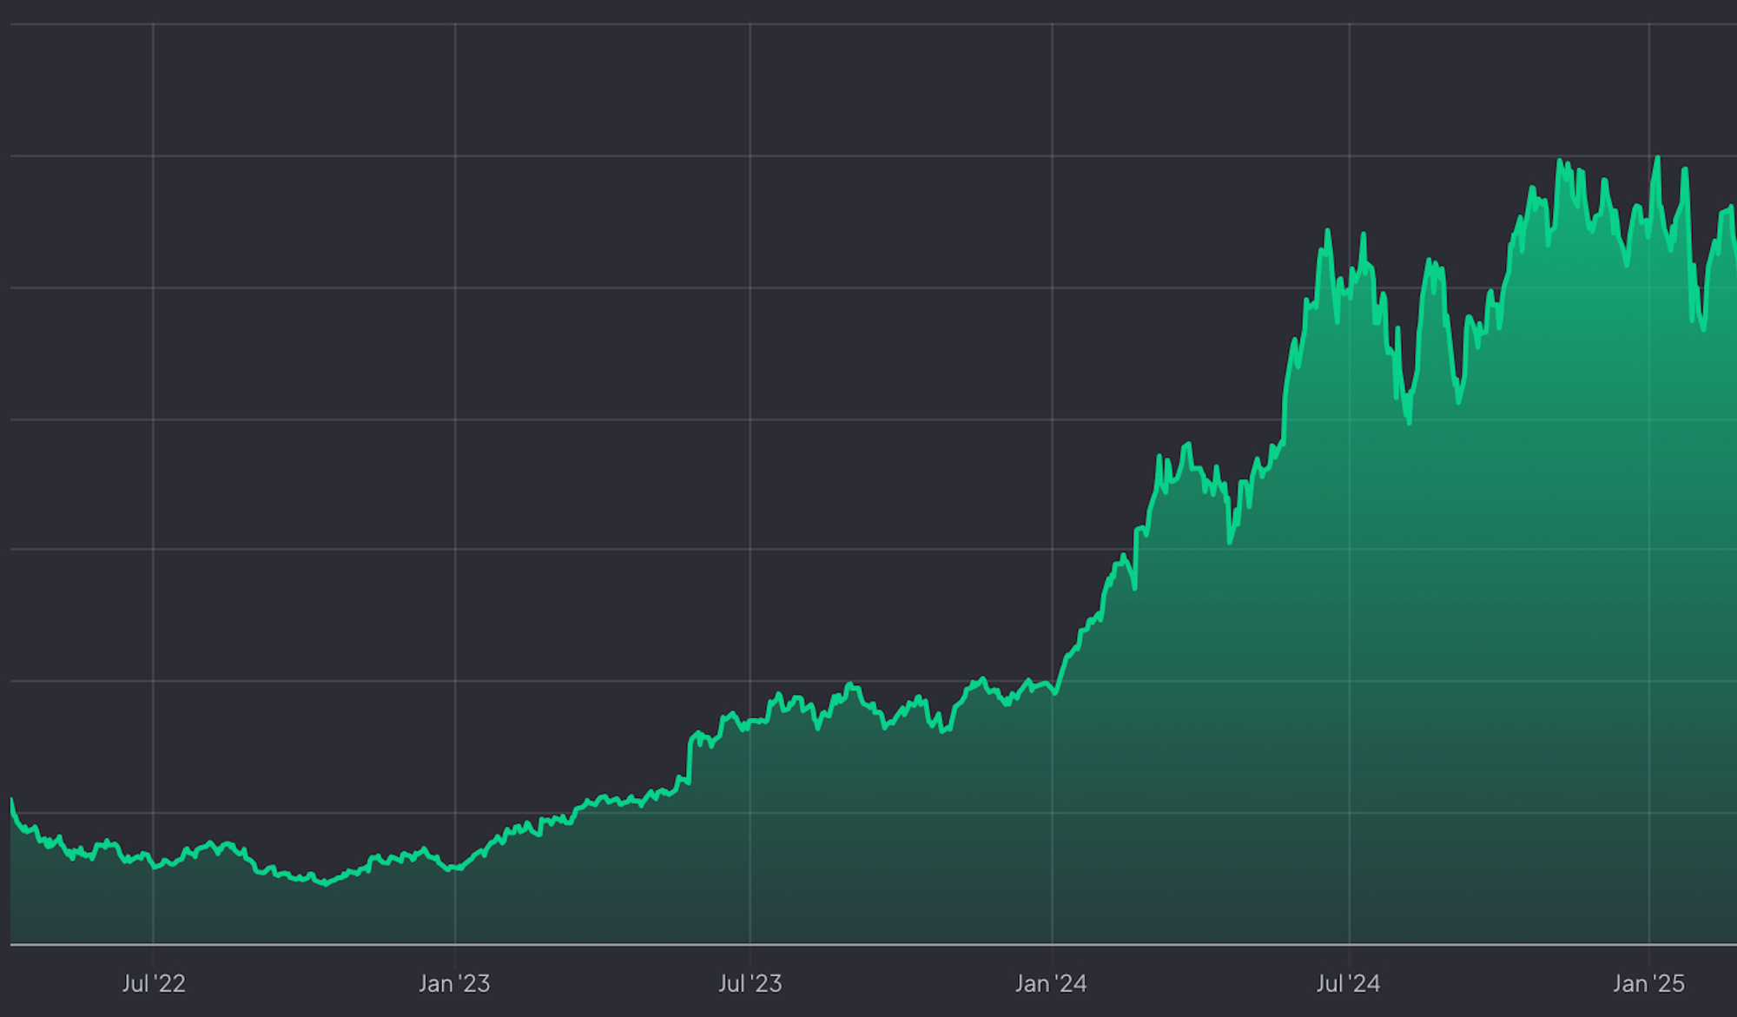Click the deep dip right after Jul '24
Screen dimensions: 1737x1017
point(1408,422)
